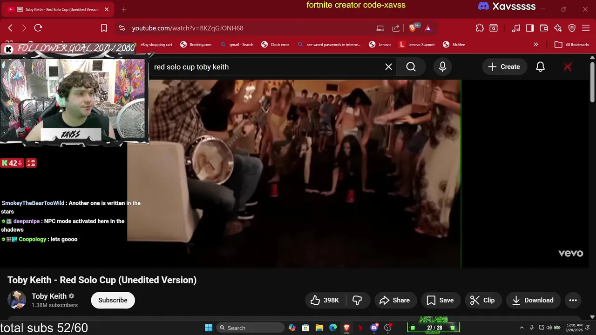Open the eBay shopping cart bookmark
The image size is (596, 335).
(x=154, y=45)
